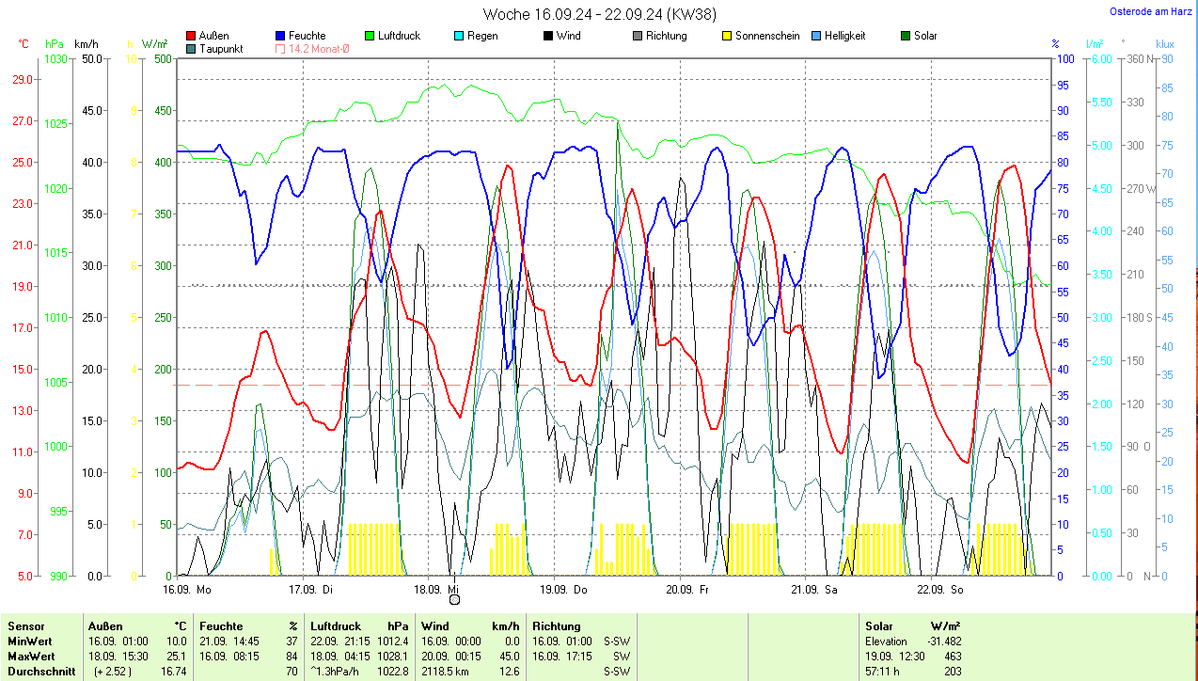
Task: Click the Taupunkt legend square
Action: coord(192,49)
